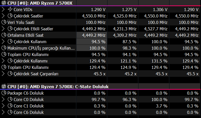Expand the Çekirdek Kullanımı 129.4 % row
This screenshot has width=201, height=118.
(3, 61)
